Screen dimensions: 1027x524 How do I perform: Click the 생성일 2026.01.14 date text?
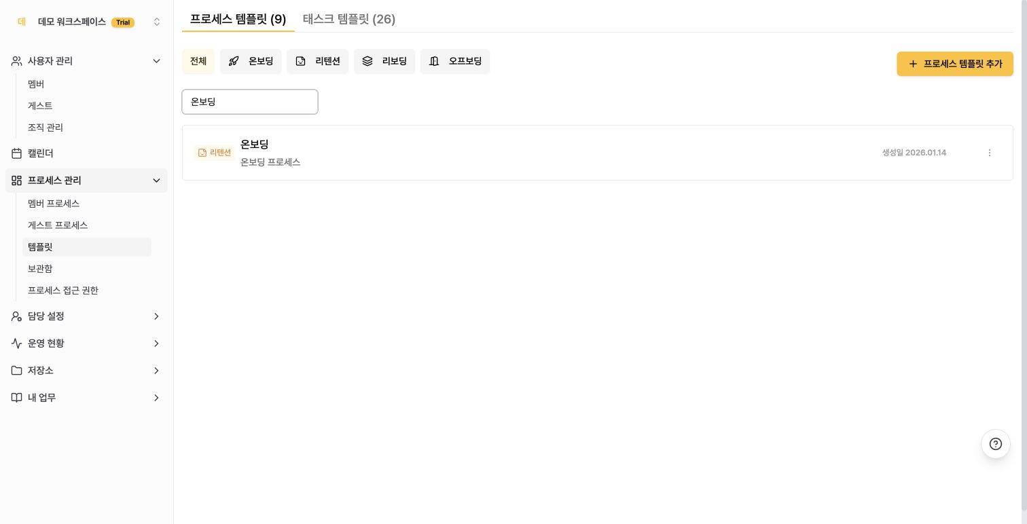click(x=914, y=153)
